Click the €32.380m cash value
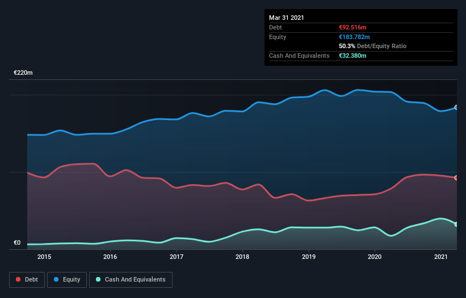The image size is (466, 298). [x=352, y=56]
